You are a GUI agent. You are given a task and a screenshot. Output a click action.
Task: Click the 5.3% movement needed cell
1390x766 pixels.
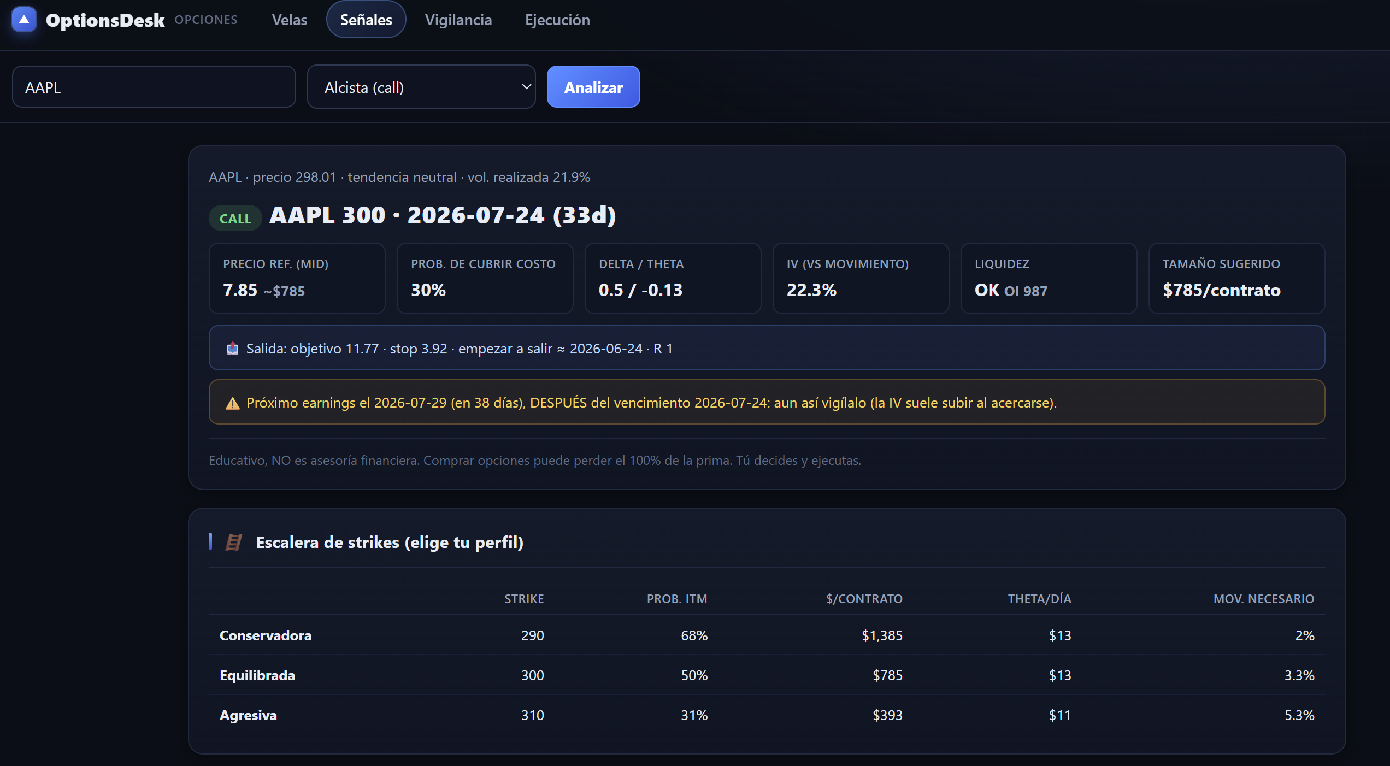coord(1299,715)
